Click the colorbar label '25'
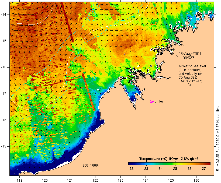This screenshot has height=183, width=221. tap(175, 168)
